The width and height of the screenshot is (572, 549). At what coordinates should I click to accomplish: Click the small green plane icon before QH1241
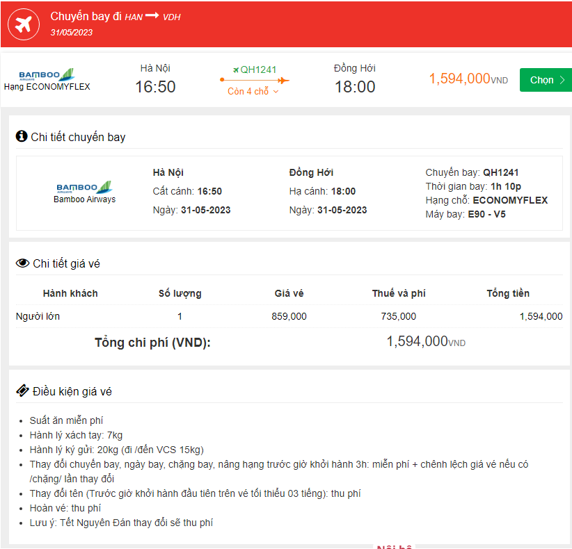click(236, 69)
